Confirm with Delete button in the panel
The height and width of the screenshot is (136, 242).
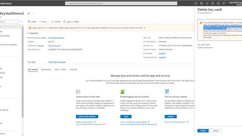(x=203, y=131)
